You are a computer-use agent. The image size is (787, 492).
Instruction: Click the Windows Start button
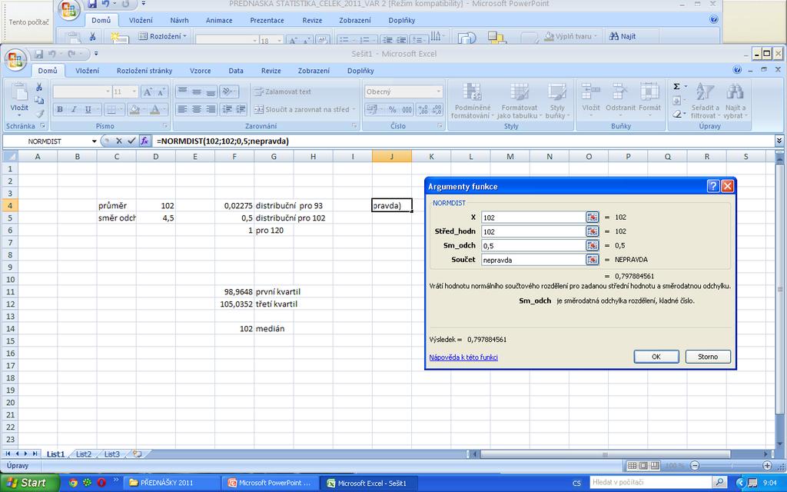tap(30, 483)
